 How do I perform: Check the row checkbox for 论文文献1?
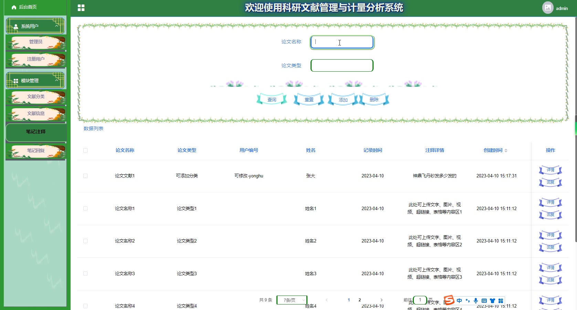85,176
